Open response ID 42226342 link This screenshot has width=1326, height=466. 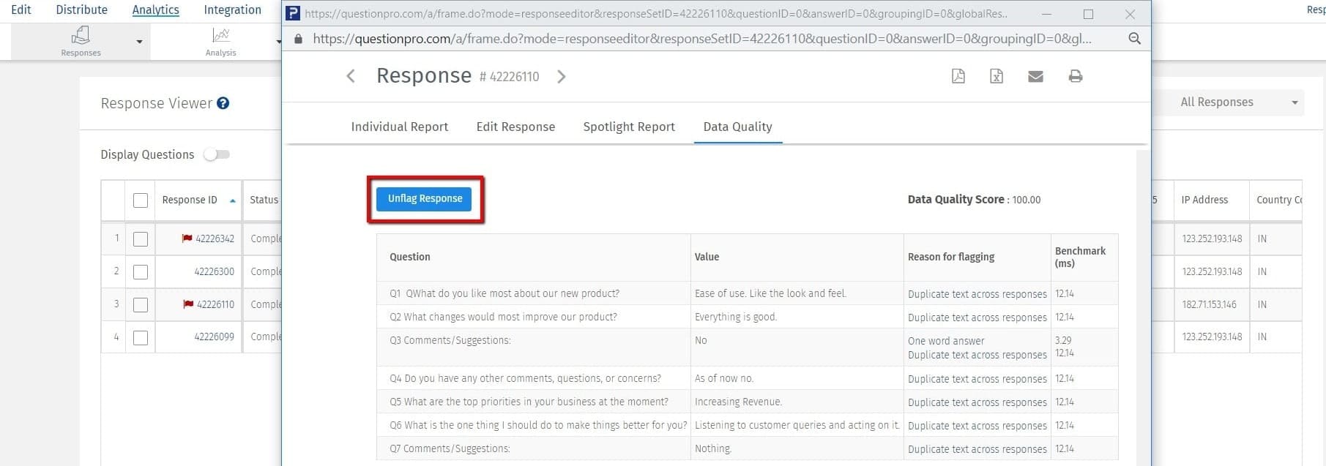(215, 238)
